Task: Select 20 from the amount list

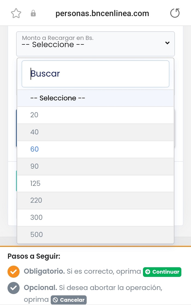Action: click(x=95, y=115)
